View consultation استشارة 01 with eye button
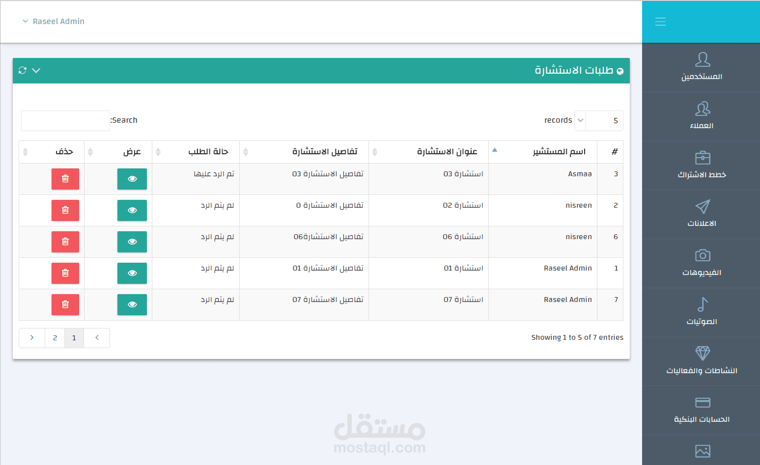The width and height of the screenshot is (760, 465). pos(132,273)
